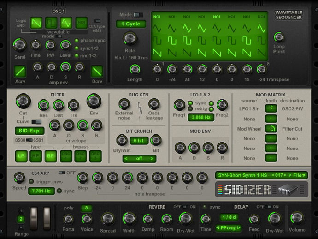Click right arrow on bit crunch off selector
This screenshot has height=239, width=318.
pyautogui.click(x=152, y=159)
